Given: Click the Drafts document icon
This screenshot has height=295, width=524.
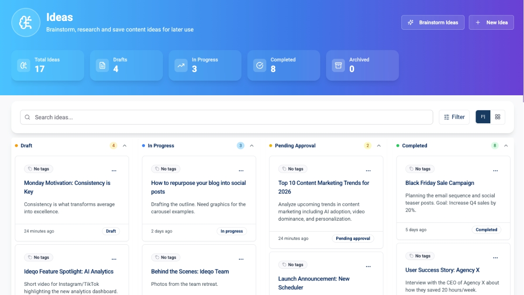Looking at the screenshot, I should click(x=102, y=66).
